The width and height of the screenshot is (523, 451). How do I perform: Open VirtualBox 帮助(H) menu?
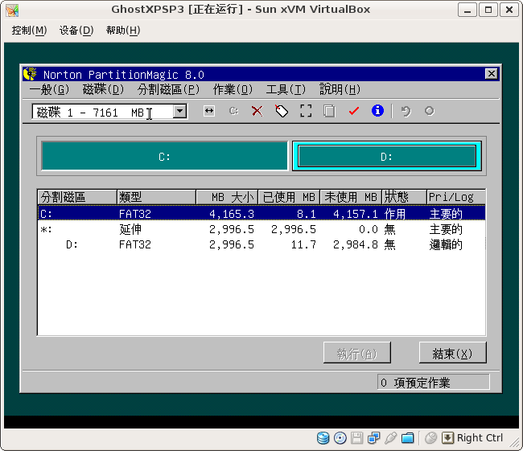click(x=123, y=31)
